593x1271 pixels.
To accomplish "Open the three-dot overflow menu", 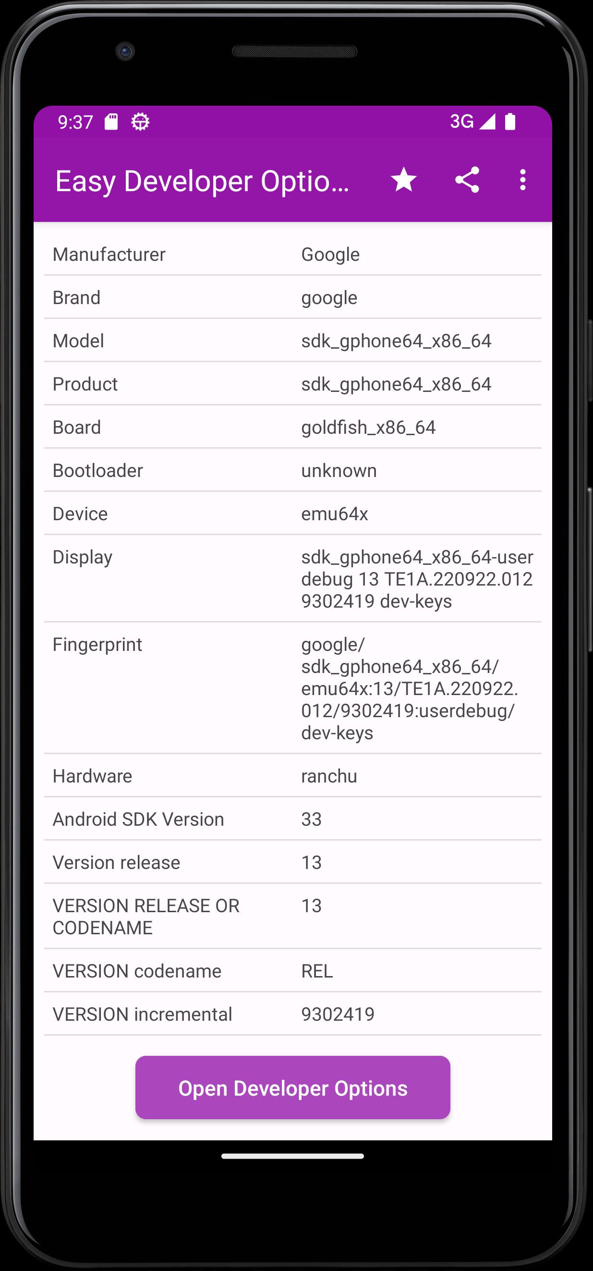I will pos(523,180).
